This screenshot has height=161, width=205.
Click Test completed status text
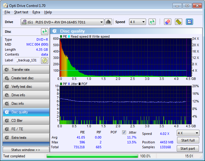click(14, 156)
